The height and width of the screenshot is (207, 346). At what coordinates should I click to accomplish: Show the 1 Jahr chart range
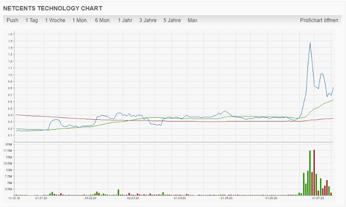[125, 20]
